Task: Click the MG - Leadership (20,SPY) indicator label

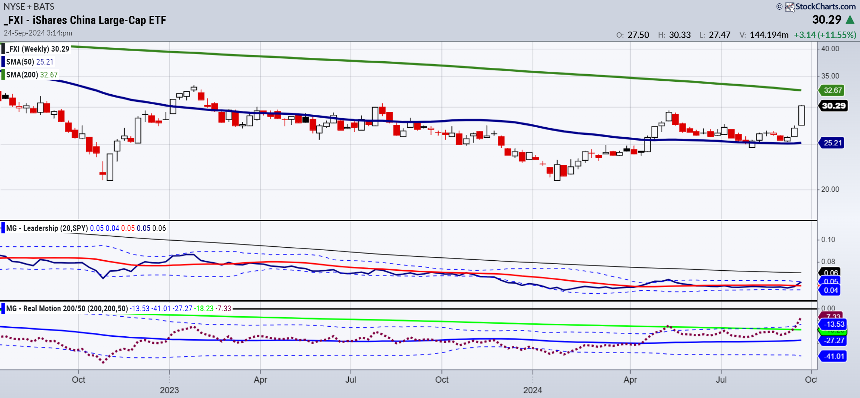Action: coord(47,228)
